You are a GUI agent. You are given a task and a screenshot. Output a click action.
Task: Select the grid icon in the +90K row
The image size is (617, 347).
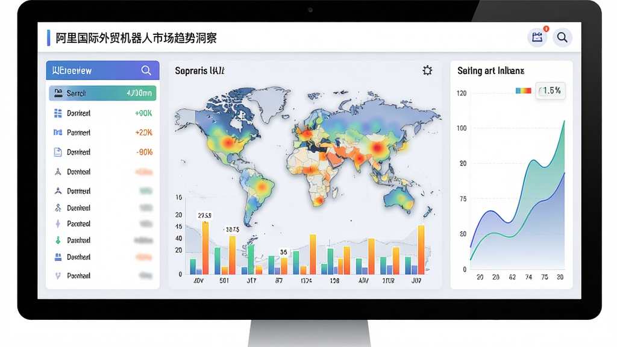pyautogui.click(x=58, y=113)
